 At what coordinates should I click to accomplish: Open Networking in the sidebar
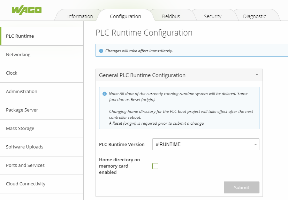click(18, 55)
